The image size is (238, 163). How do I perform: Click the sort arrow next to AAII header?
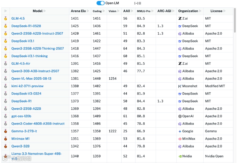click(x=132, y=11)
